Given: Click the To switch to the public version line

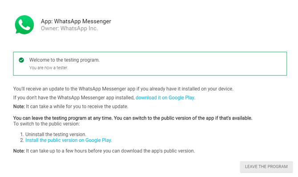Looking at the screenshot, I should pyautogui.click(x=47, y=124).
